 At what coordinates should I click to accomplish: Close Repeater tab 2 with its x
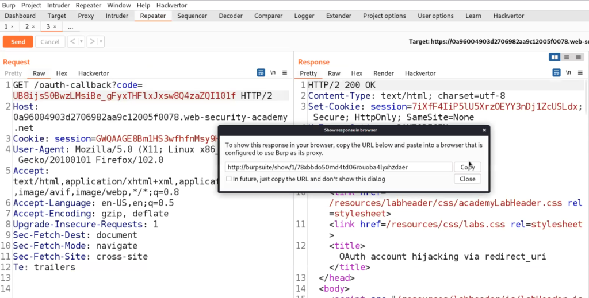[x=33, y=27]
